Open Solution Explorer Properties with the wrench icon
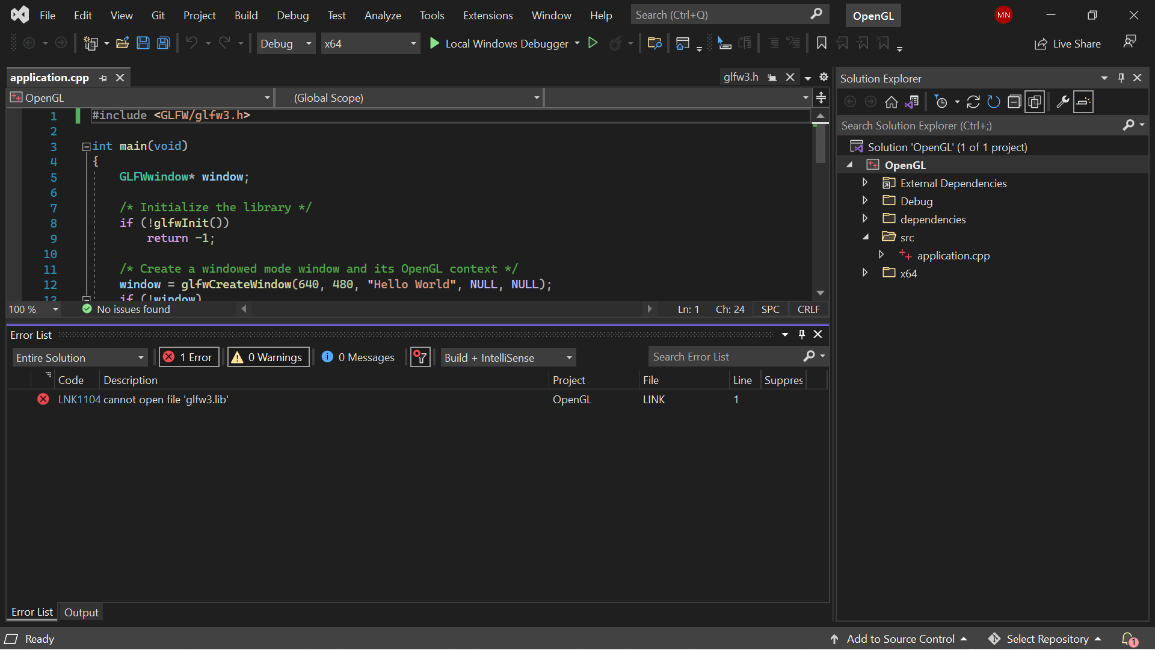 (1062, 102)
